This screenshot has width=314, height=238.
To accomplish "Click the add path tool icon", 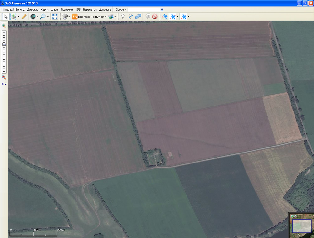I will point(130,17).
